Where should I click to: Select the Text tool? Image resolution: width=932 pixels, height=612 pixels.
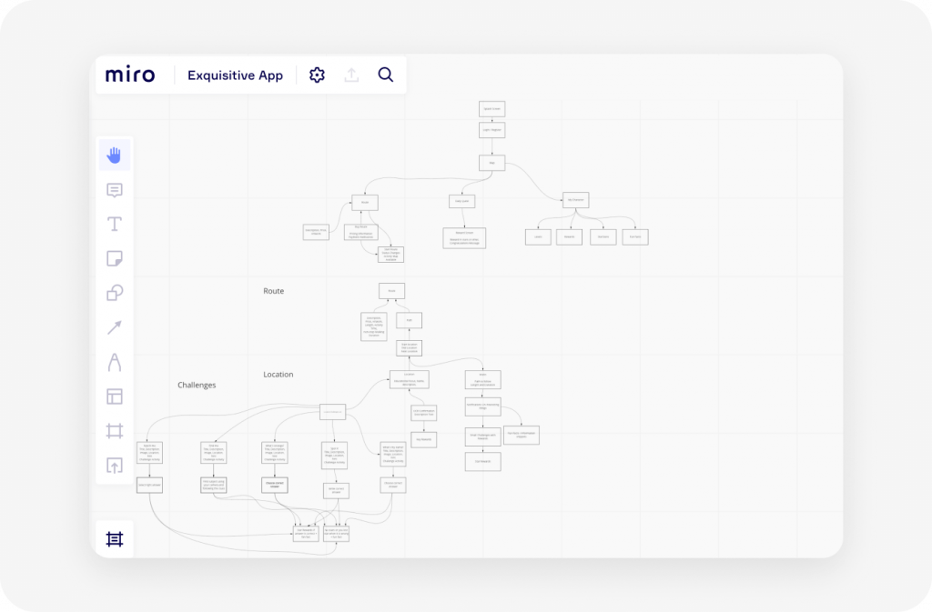[x=115, y=224]
